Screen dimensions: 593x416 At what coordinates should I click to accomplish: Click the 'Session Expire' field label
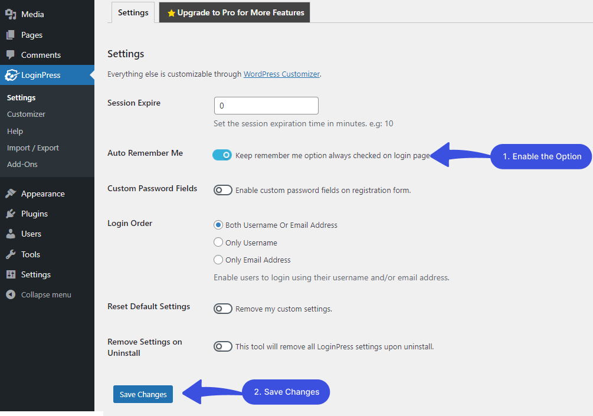[x=134, y=103]
